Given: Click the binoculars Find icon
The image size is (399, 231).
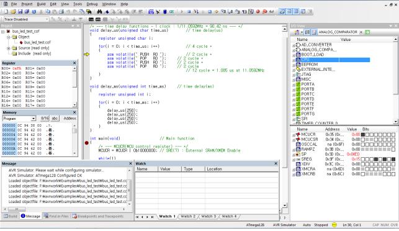Looking at the screenshot, I should (99, 11).
